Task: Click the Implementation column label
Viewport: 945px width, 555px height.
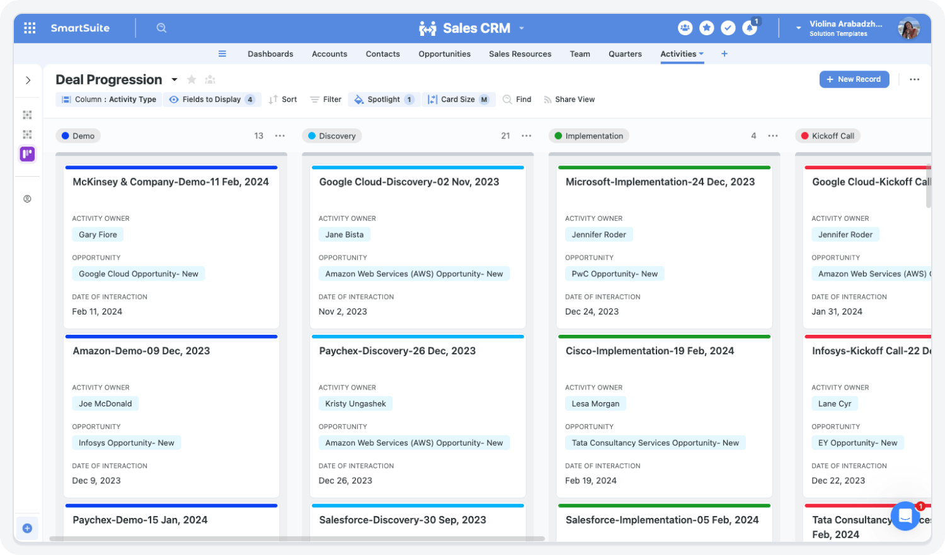Action: [x=588, y=136]
